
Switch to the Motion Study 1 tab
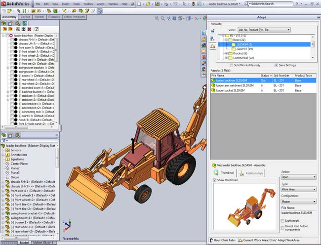click(x=43, y=243)
